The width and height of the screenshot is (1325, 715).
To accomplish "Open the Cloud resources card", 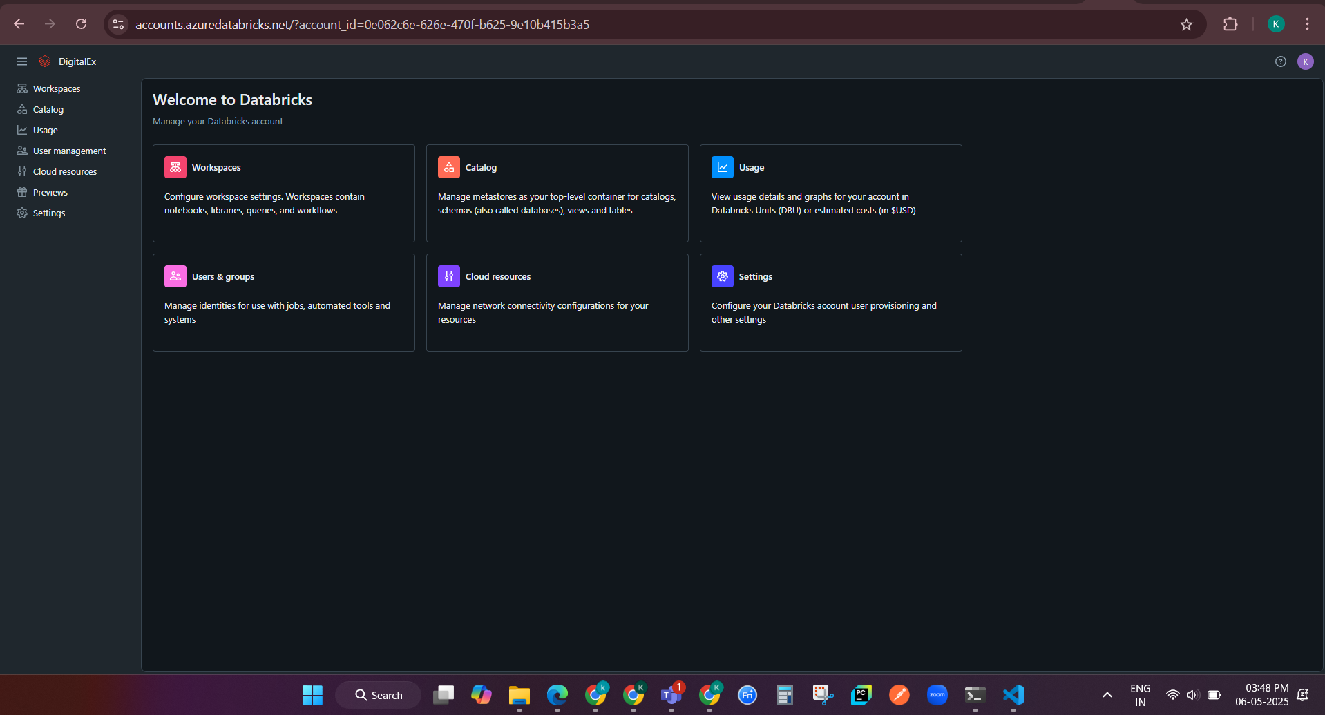I will (557, 302).
